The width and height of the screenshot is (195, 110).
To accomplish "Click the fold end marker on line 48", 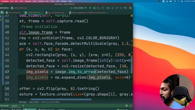I will click(18, 77).
